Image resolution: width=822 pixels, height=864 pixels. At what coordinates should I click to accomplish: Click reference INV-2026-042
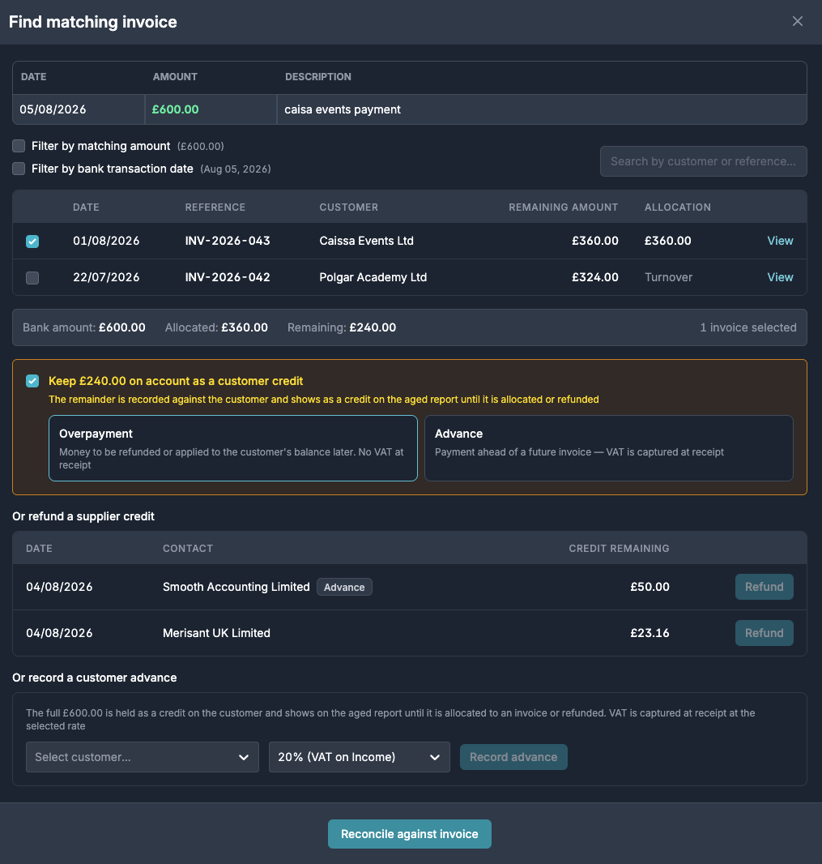point(228,277)
